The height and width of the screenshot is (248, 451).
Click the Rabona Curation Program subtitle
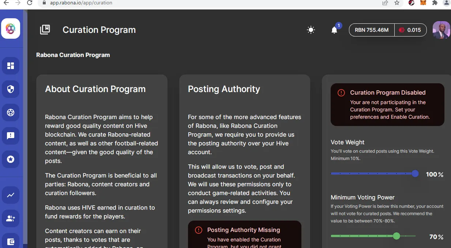[x=73, y=55]
